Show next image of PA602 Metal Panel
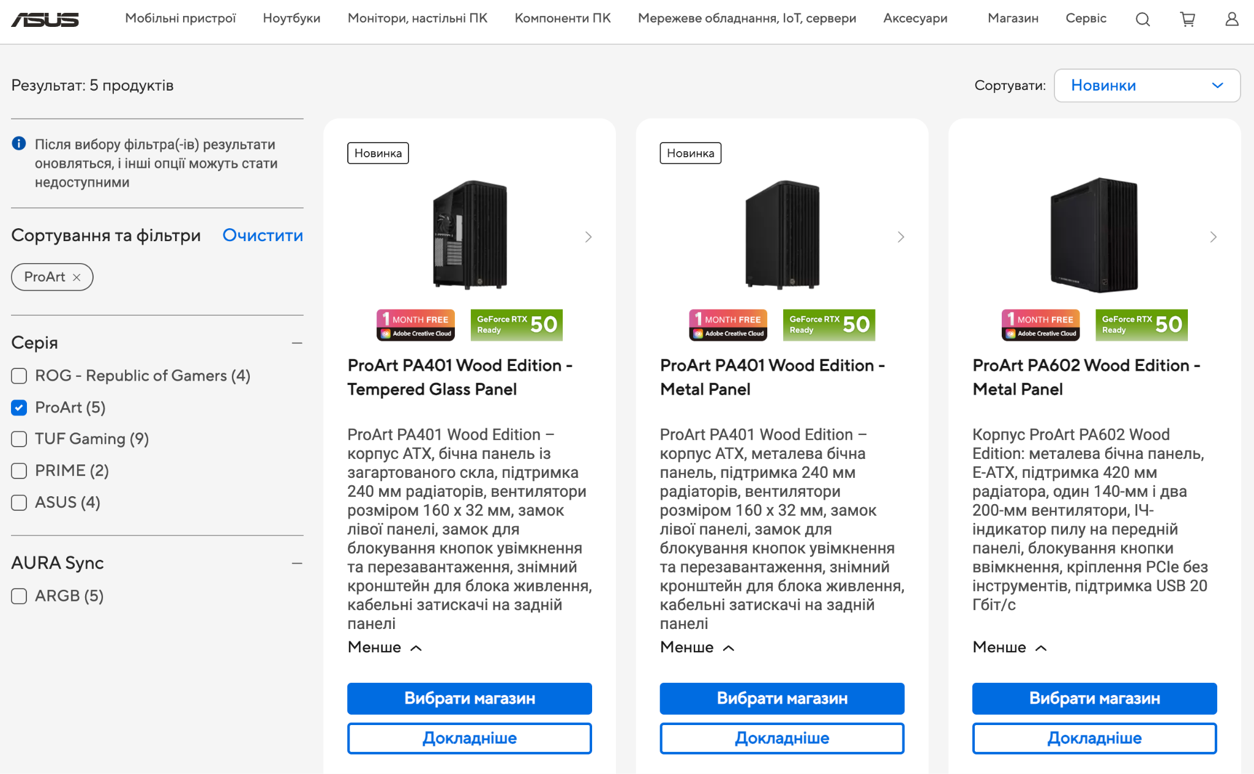Screen dimensions: 1254x774 [1214, 237]
